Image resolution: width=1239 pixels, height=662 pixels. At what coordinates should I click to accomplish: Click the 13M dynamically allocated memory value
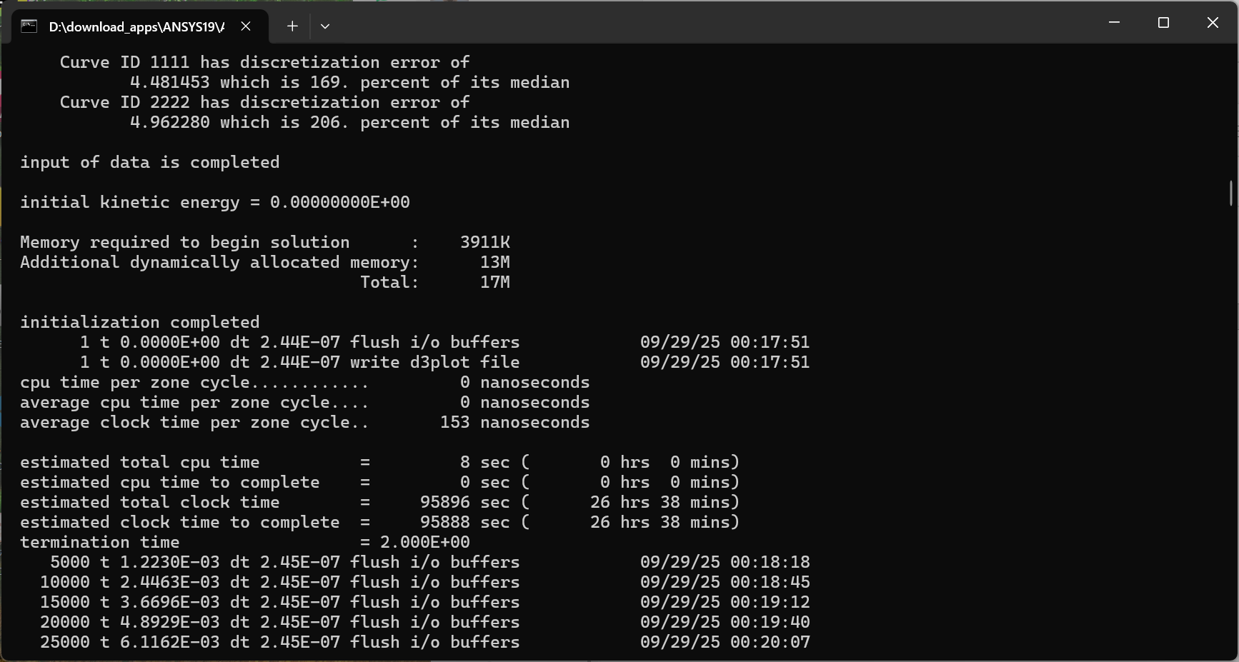(495, 262)
